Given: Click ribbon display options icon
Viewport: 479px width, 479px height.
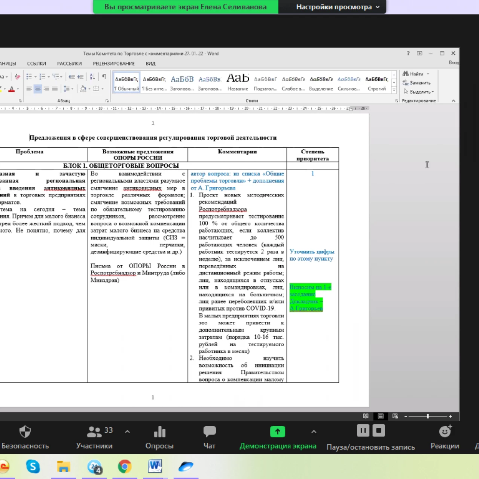Looking at the screenshot, I should [419, 54].
